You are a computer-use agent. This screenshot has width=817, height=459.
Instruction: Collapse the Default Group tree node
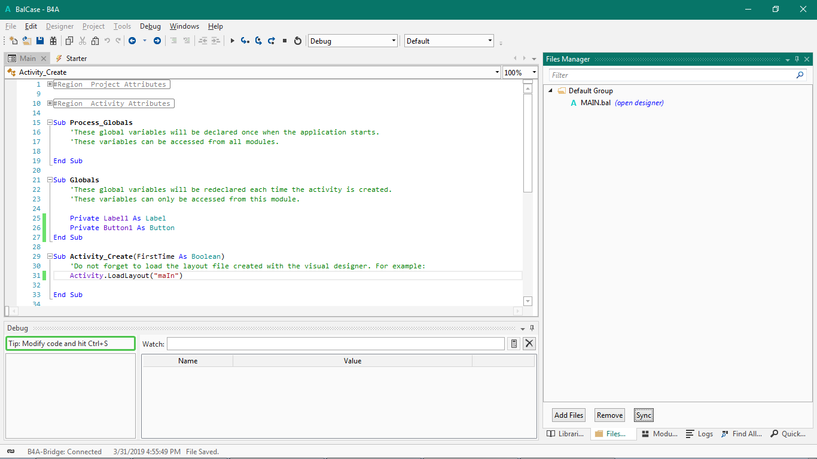pyautogui.click(x=550, y=91)
